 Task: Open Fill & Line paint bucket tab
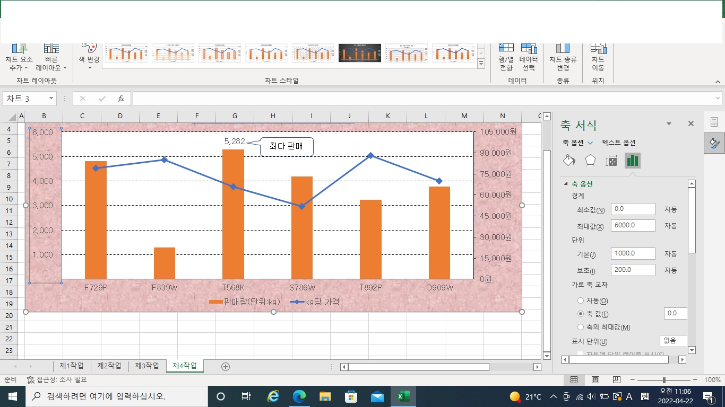(568, 161)
